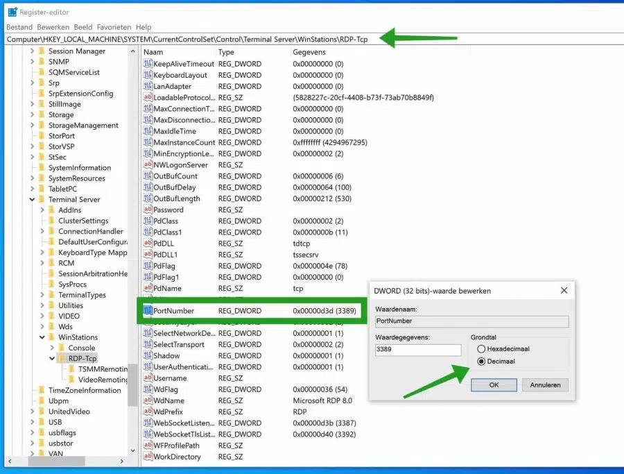The width and height of the screenshot is (624, 474).
Task: Click the KeepAliveTimeout DWORD value icon
Action: [148, 64]
